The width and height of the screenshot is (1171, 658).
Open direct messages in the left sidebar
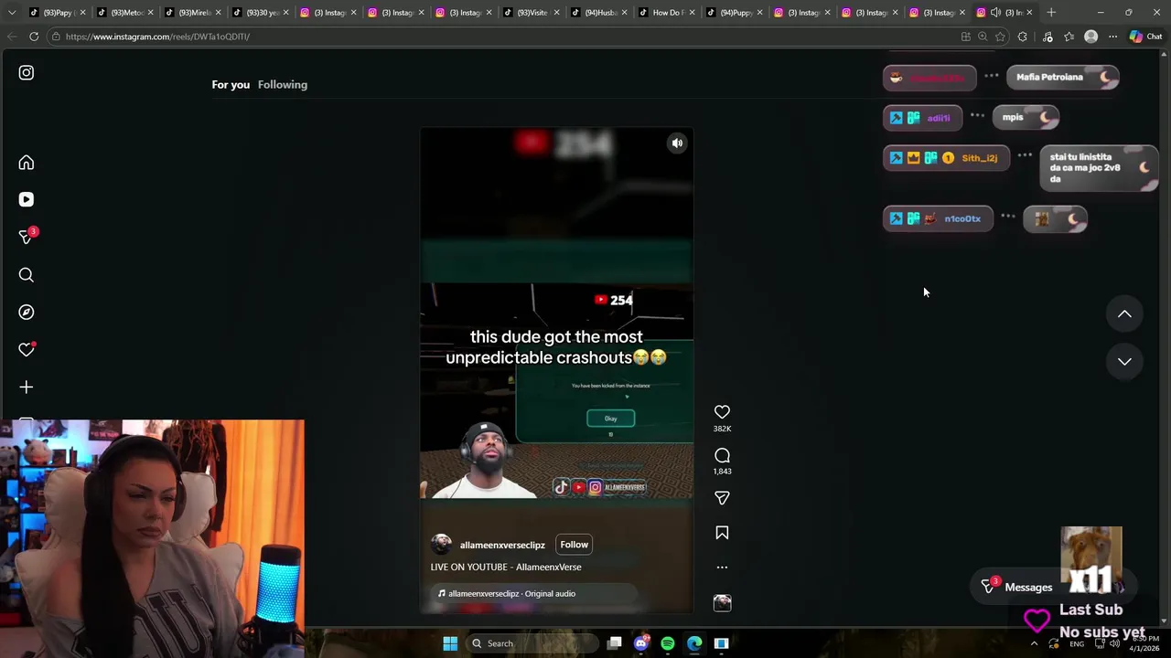[27, 237]
